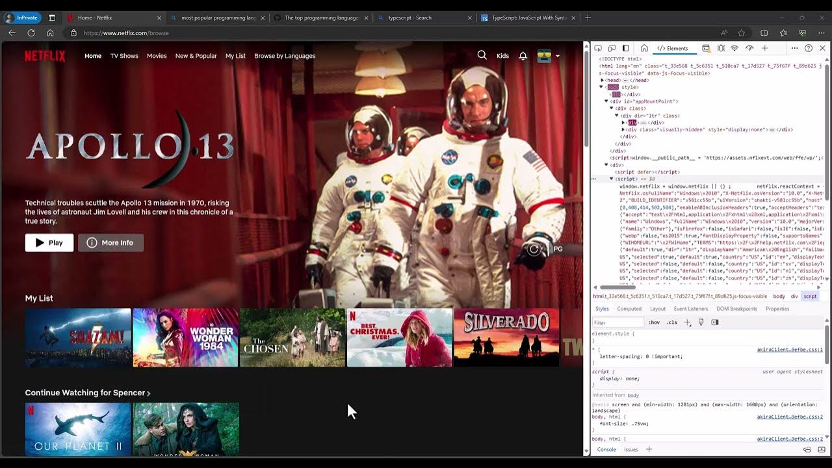The height and width of the screenshot is (468, 832).
Task: Click the InPrivate profile badge
Action: coord(23,18)
